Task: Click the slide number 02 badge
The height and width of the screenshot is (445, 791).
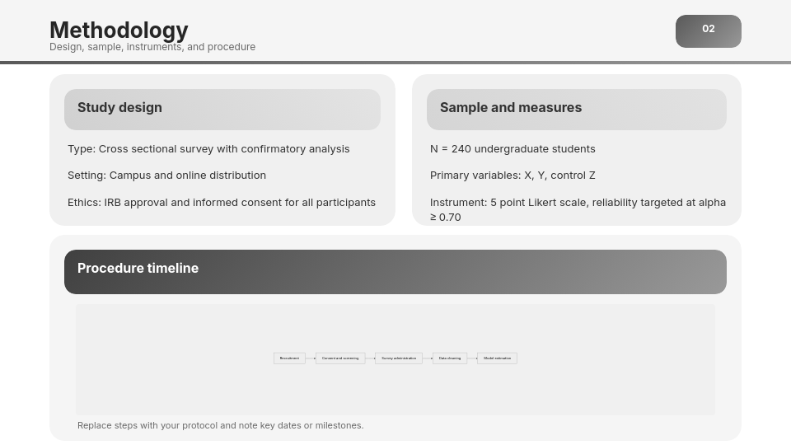Action: (708, 30)
